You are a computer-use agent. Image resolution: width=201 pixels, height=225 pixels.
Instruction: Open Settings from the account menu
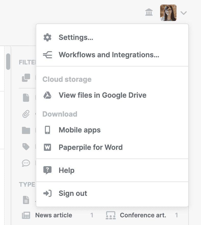pyautogui.click(x=76, y=38)
